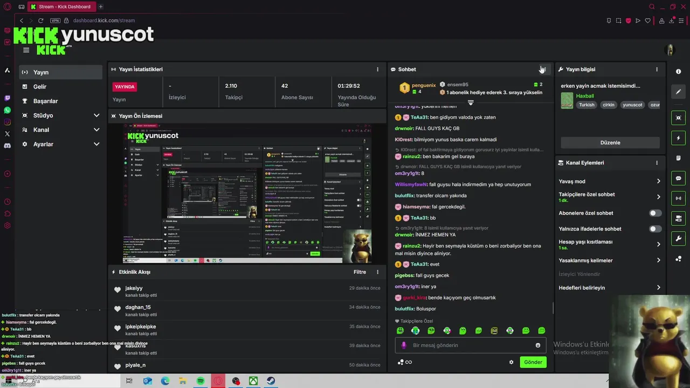Open Outlook from the Windows taskbar
Screen dimensions: 690x388
click(148, 381)
